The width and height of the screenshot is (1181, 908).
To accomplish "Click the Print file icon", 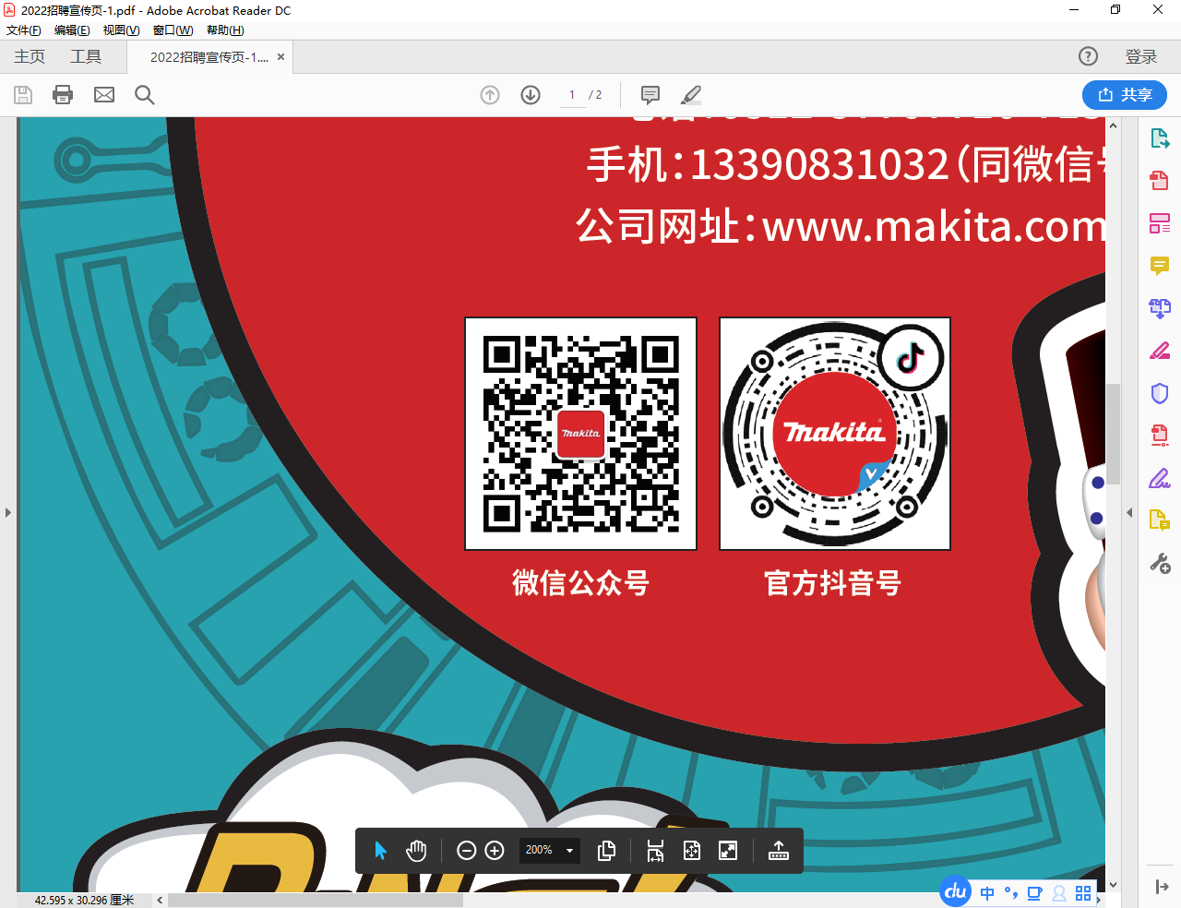I will 63,95.
